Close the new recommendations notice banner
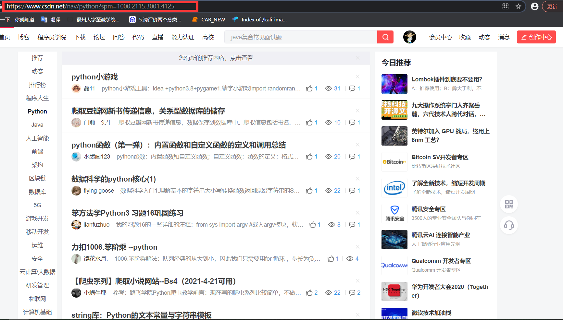 tap(357, 58)
